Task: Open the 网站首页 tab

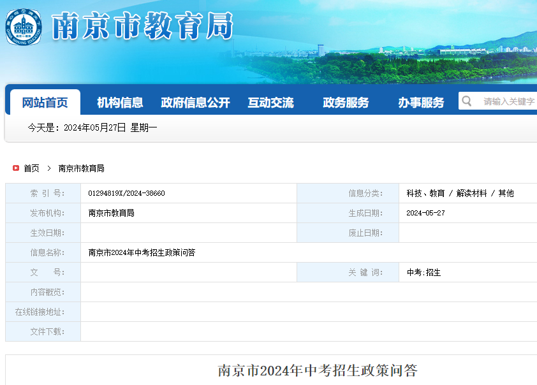Action: [x=45, y=103]
